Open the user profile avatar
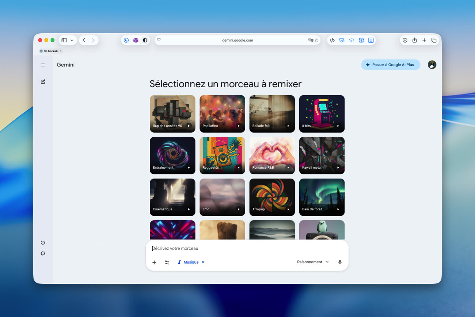The height and width of the screenshot is (317, 475). 432,65
